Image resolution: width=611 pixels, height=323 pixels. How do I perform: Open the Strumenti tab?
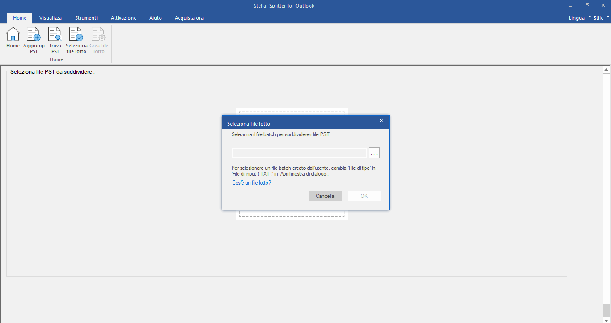click(x=86, y=18)
